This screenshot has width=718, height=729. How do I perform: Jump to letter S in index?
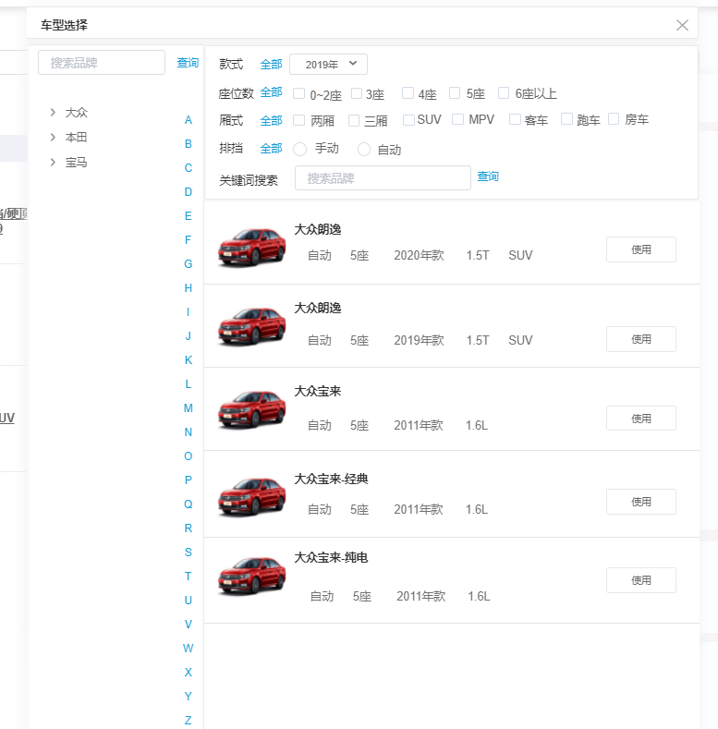point(188,553)
